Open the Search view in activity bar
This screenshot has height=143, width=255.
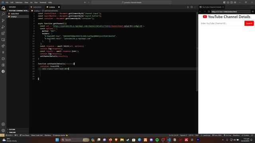[3, 14]
